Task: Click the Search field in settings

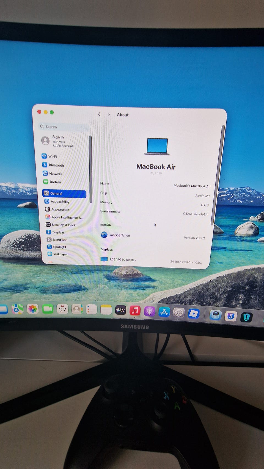Action: click(x=64, y=127)
